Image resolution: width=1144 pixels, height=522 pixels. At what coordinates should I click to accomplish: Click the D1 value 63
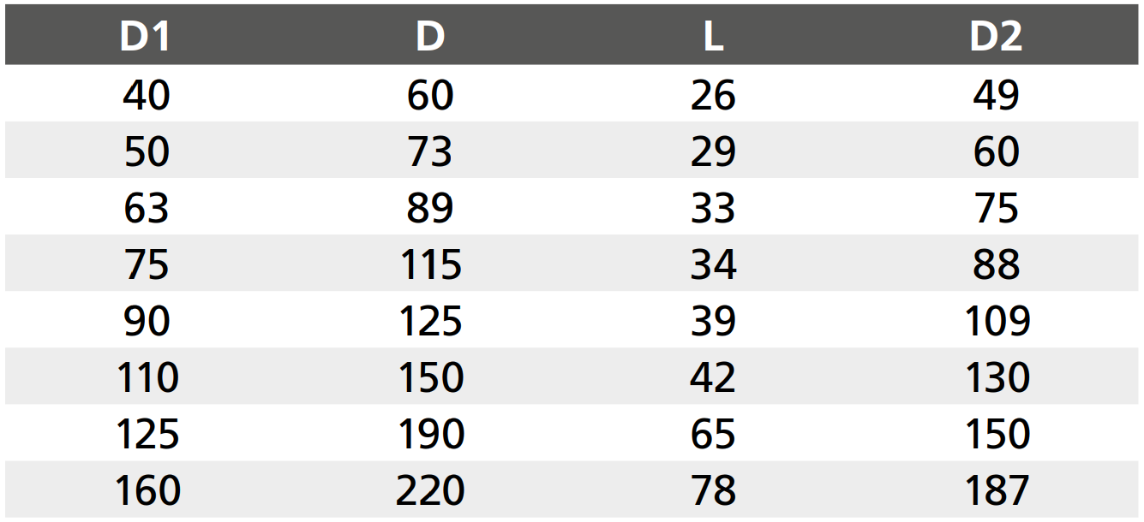[x=147, y=208]
